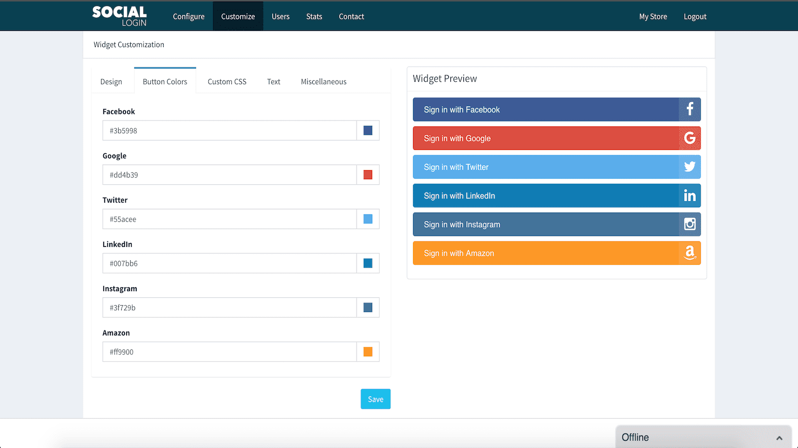Open the LinkedIn color picker swatch
798x448 pixels.
pyautogui.click(x=368, y=263)
